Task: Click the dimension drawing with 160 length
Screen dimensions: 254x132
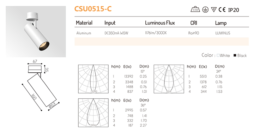Action: (41, 85)
